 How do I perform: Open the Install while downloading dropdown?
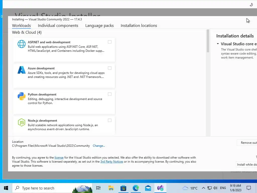pos(246,164)
